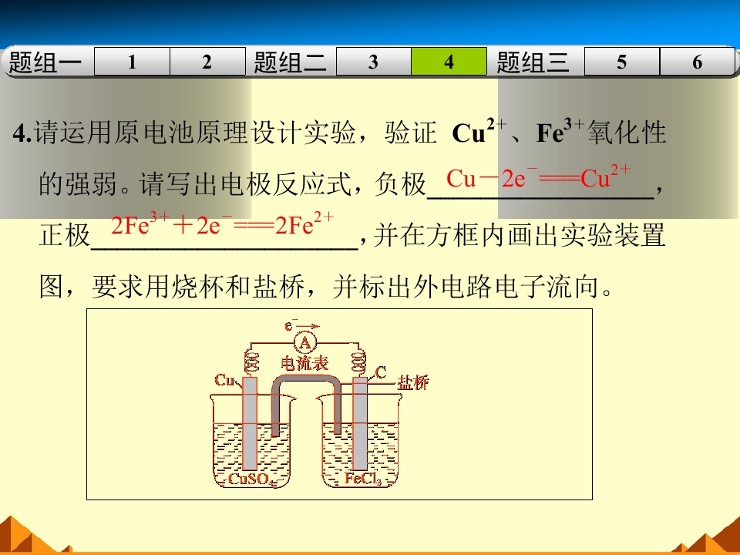This screenshot has width=740, height=555.
Task: Click the FeCl₃ beaker label
Action: 363,479
